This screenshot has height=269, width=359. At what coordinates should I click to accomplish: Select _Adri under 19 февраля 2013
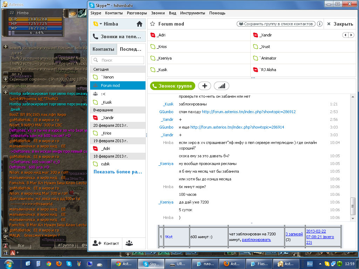pyautogui.click(x=118, y=149)
